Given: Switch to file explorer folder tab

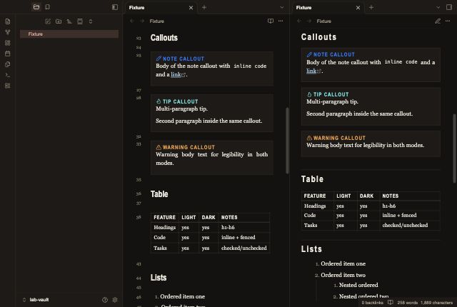Looking at the screenshot, I should [x=36, y=7].
